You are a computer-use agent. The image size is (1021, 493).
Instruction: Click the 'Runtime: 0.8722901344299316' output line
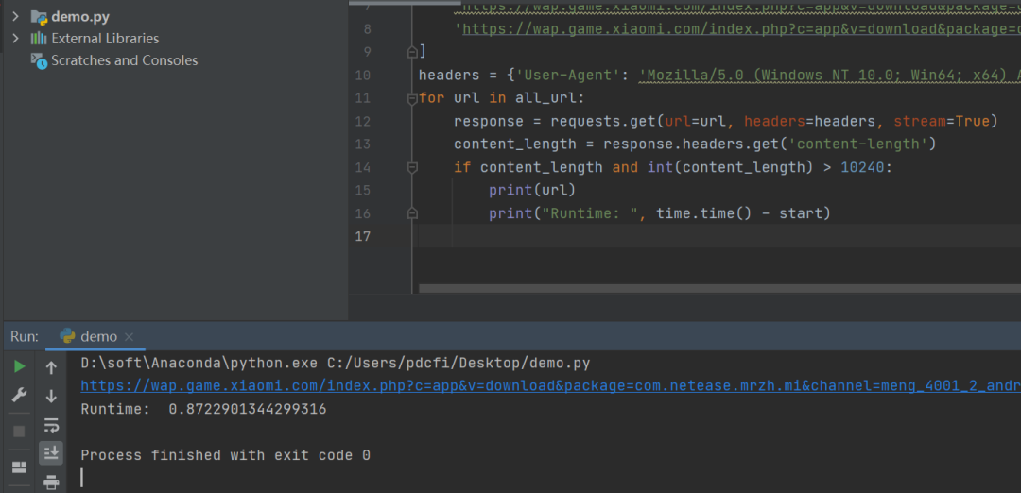(x=204, y=409)
